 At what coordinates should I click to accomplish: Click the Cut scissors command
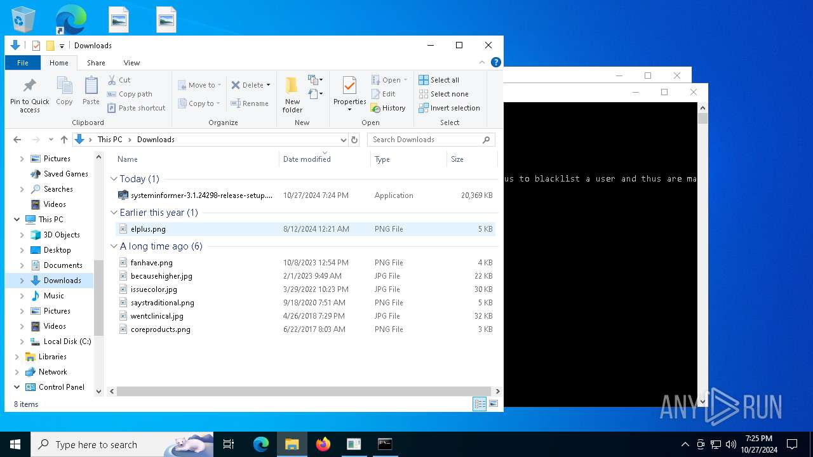[119, 80]
